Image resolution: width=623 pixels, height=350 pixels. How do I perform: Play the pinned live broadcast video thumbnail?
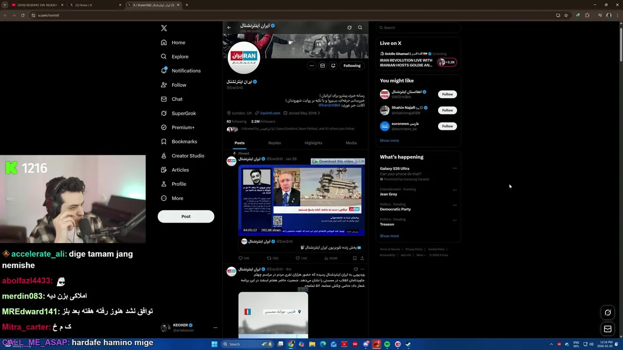(301, 201)
